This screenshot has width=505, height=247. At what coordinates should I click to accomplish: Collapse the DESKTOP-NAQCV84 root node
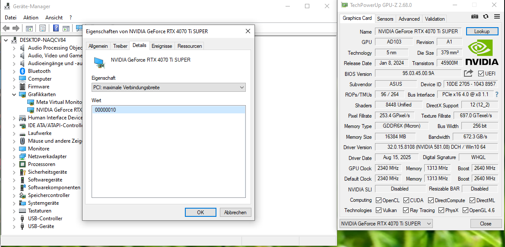click(x=6, y=40)
